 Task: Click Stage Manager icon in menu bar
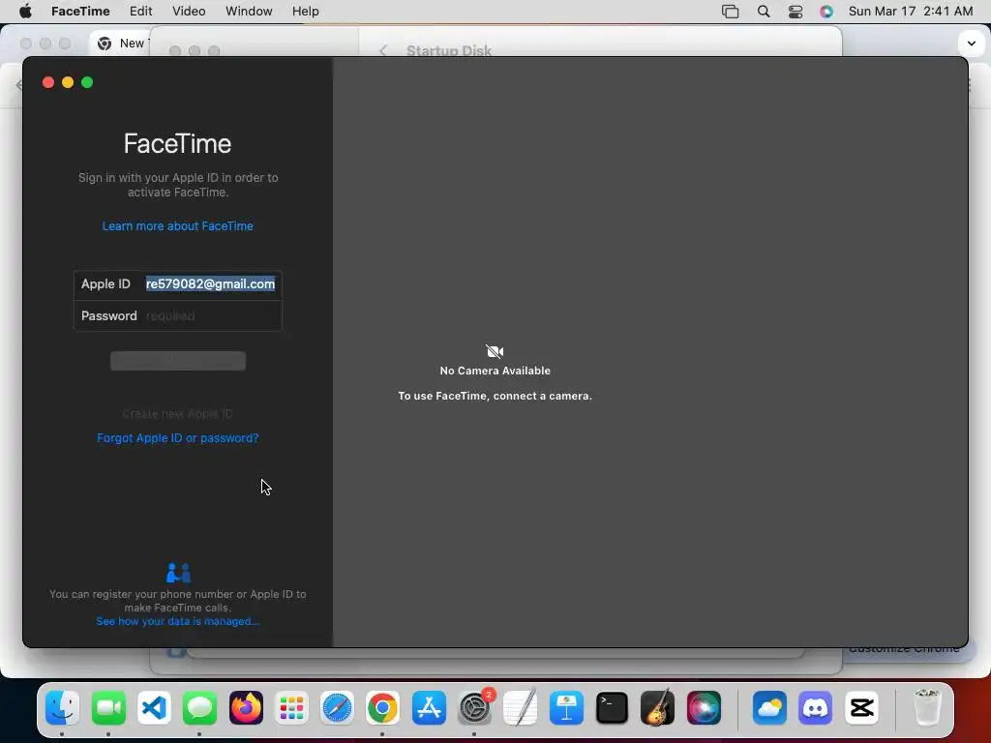point(730,12)
